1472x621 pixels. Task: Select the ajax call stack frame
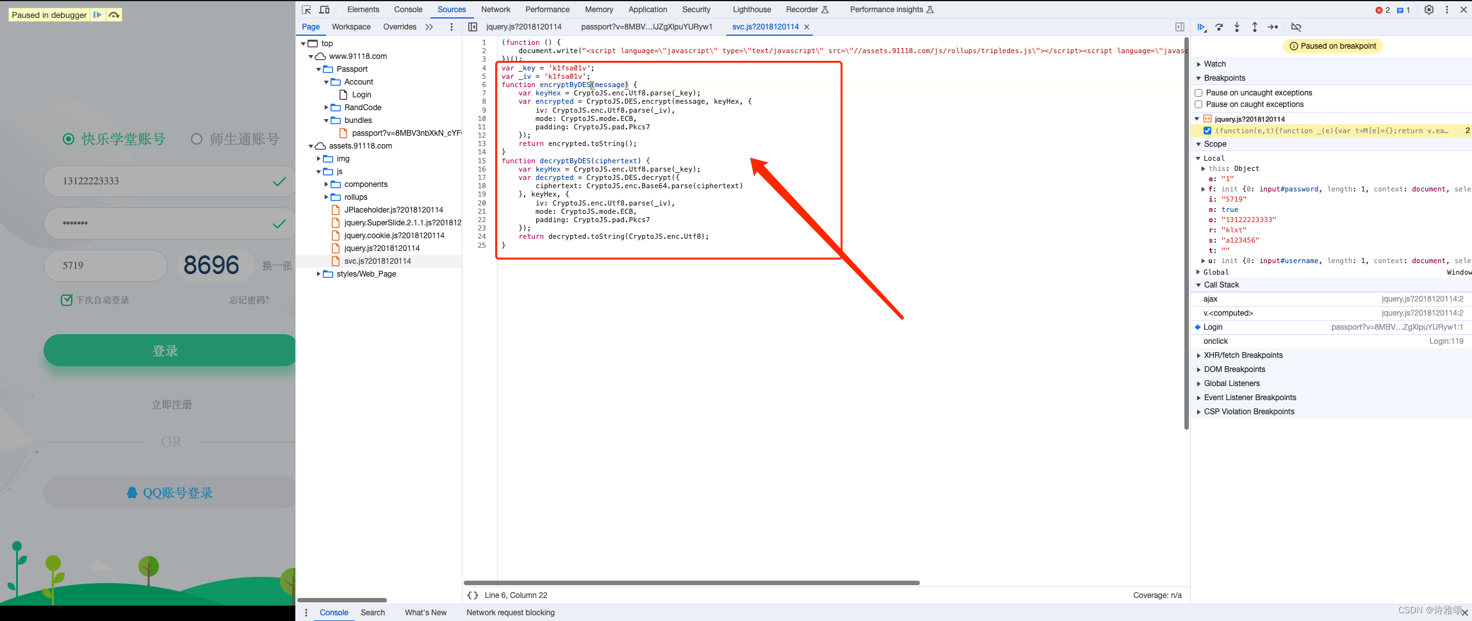(x=1331, y=299)
